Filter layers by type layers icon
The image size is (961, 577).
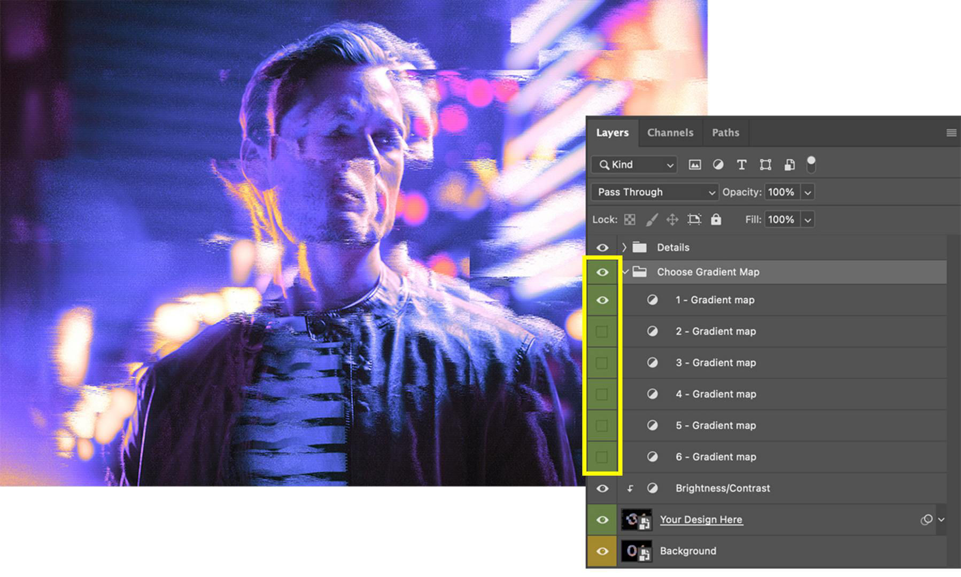(741, 165)
